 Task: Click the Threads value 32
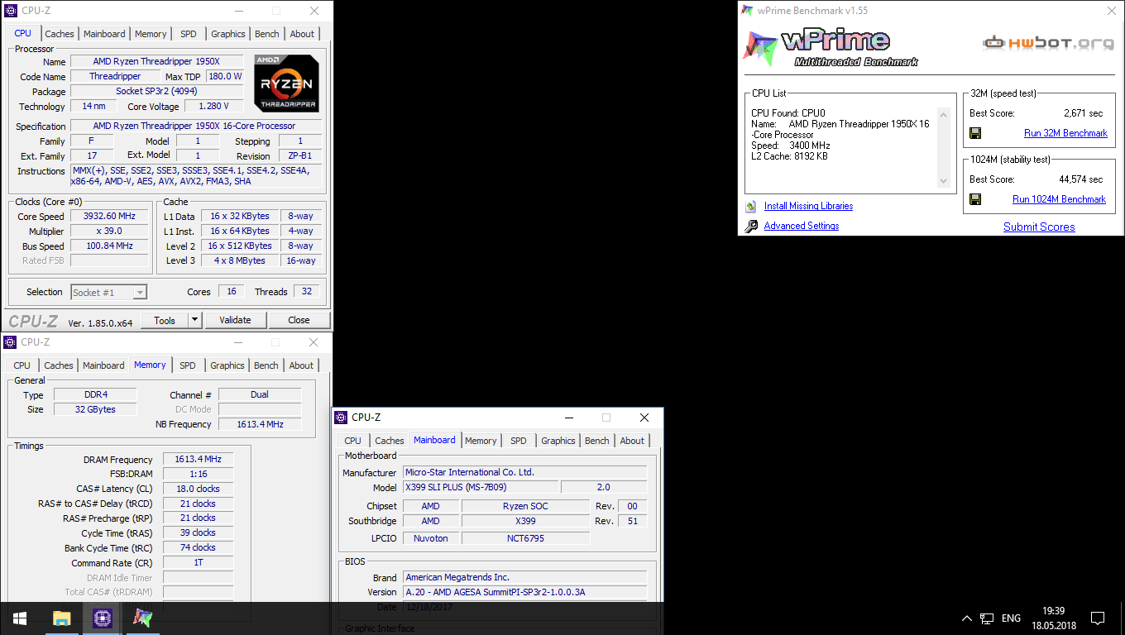pos(307,291)
